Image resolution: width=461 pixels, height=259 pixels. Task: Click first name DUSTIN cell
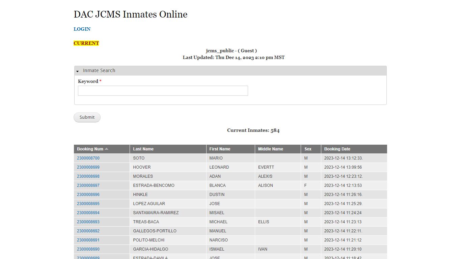pyautogui.click(x=231, y=195)
